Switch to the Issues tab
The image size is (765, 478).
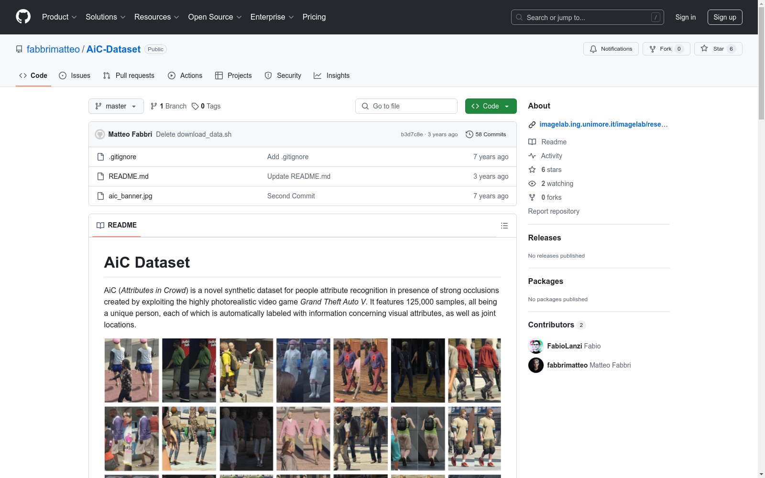click(x=75, y=76)
